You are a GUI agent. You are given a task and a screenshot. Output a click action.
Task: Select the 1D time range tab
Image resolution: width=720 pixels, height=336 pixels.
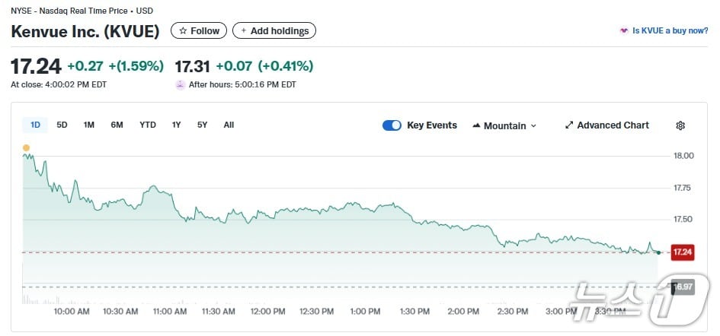[x=35, y=125]
